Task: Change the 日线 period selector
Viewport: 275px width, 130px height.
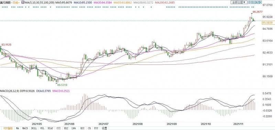Action: click(x=15, y=2)
